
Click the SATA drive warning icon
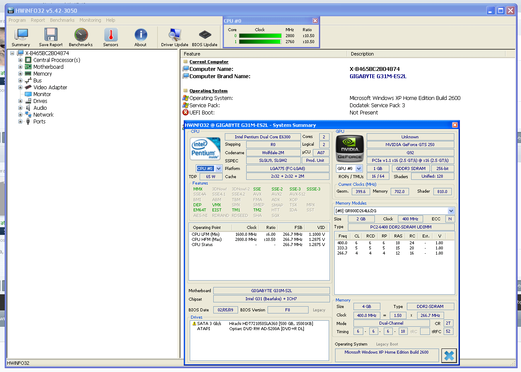pos(194,324)
